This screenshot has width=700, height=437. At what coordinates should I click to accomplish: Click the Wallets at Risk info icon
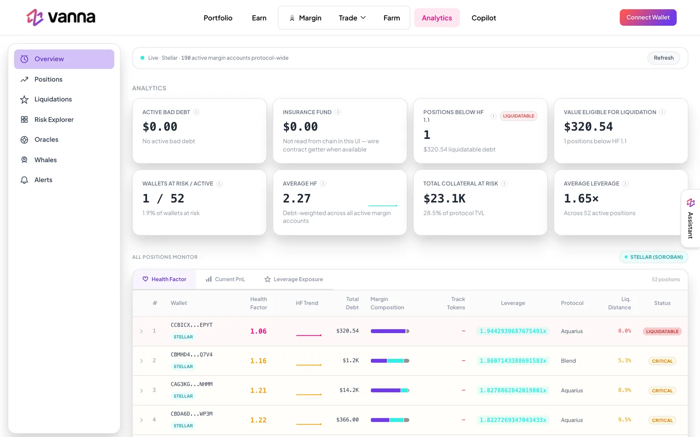point(220,184)
